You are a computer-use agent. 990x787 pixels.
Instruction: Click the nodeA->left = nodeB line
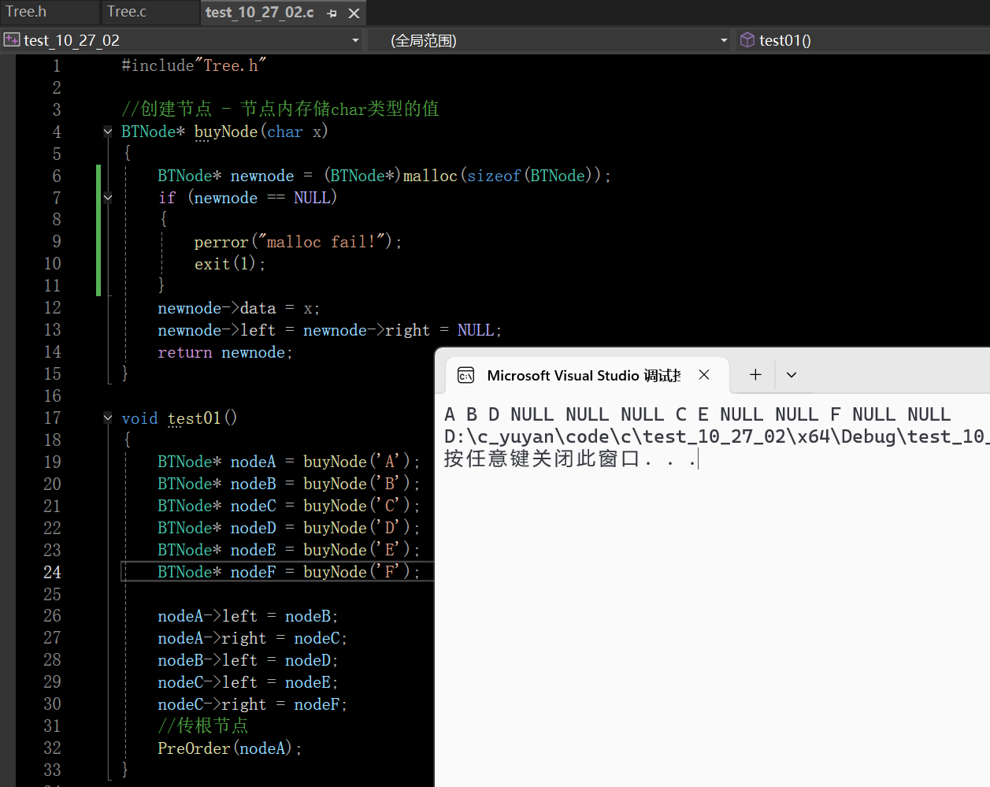point(248,616)
